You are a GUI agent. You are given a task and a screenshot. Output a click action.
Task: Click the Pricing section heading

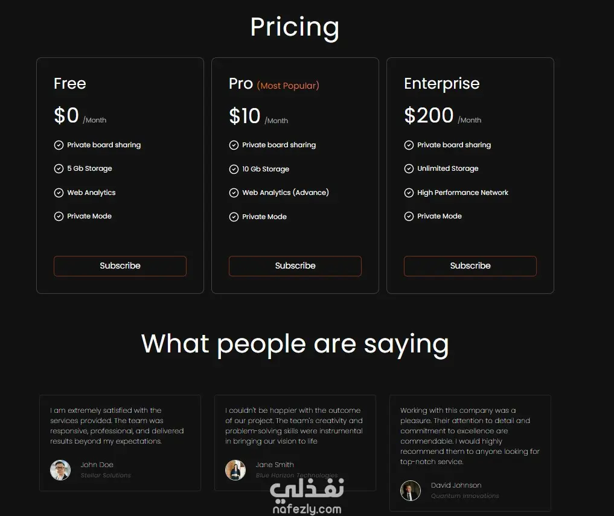pos(295,27)
